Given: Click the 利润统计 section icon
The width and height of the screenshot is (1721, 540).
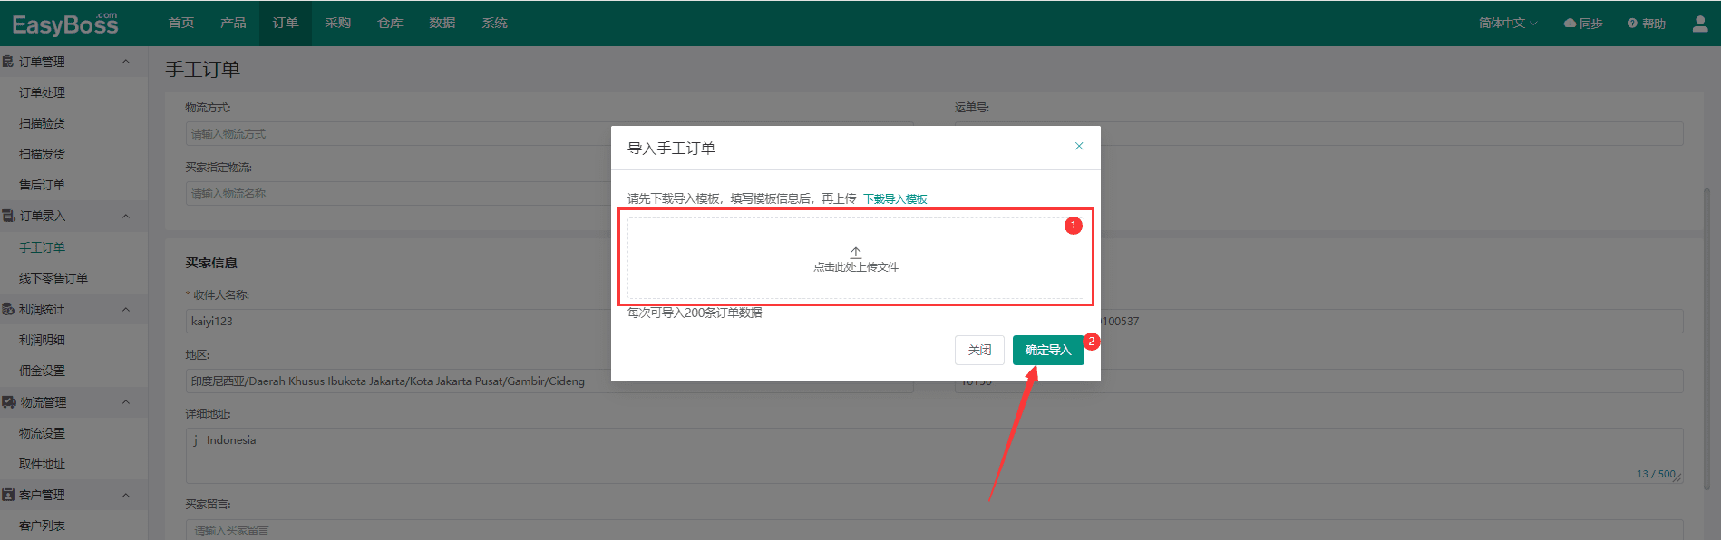Looking at the screenshot, I should (x=8, y=309).
